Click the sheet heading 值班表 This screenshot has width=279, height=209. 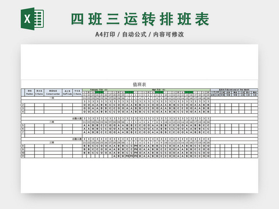tap(139, 84)
